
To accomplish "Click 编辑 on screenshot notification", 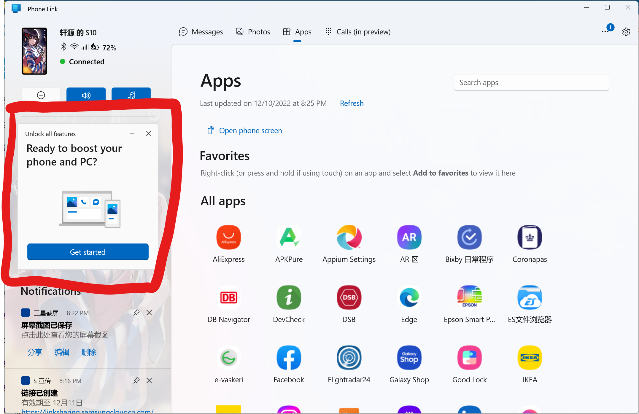I will pyautogui.click(x=62, y=352).
